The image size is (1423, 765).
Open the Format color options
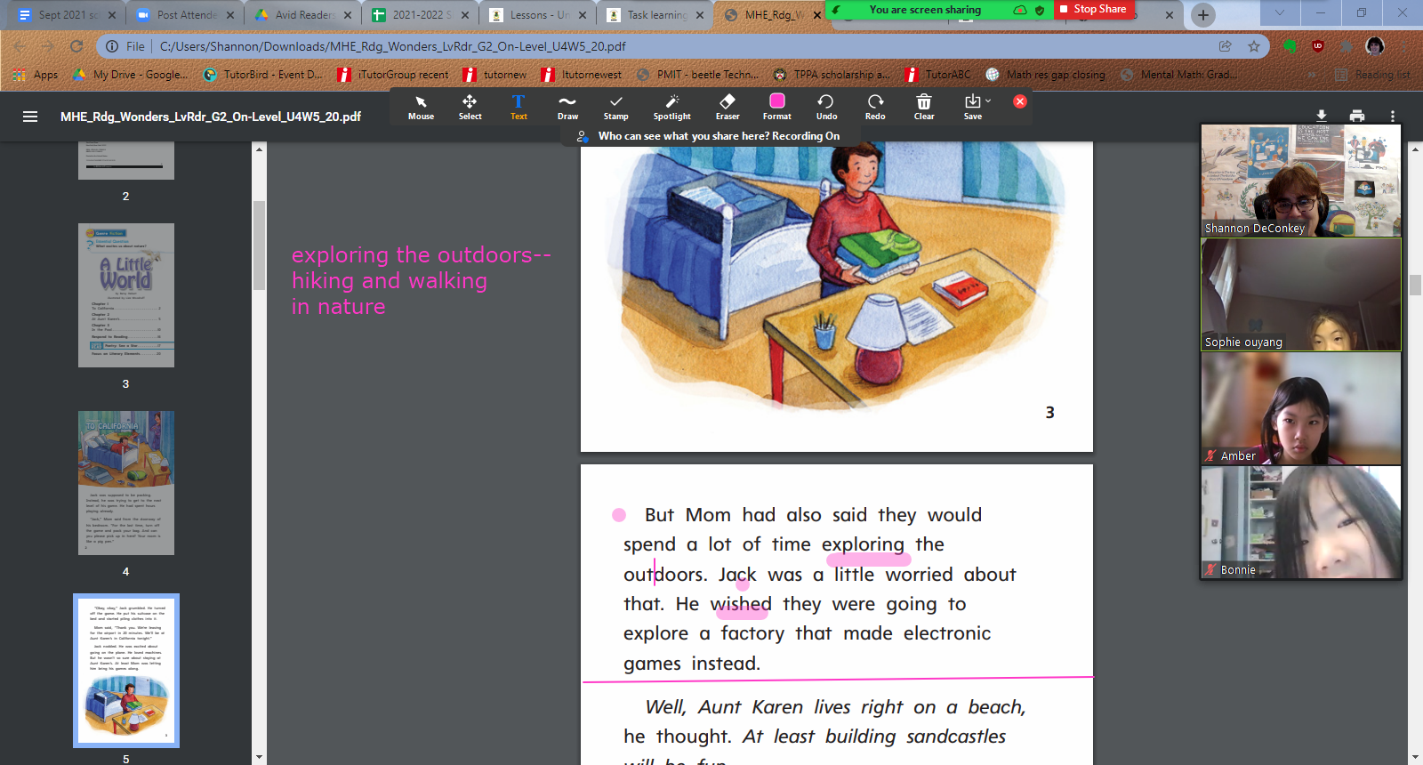pyautogui.click(x=776, y=107)
